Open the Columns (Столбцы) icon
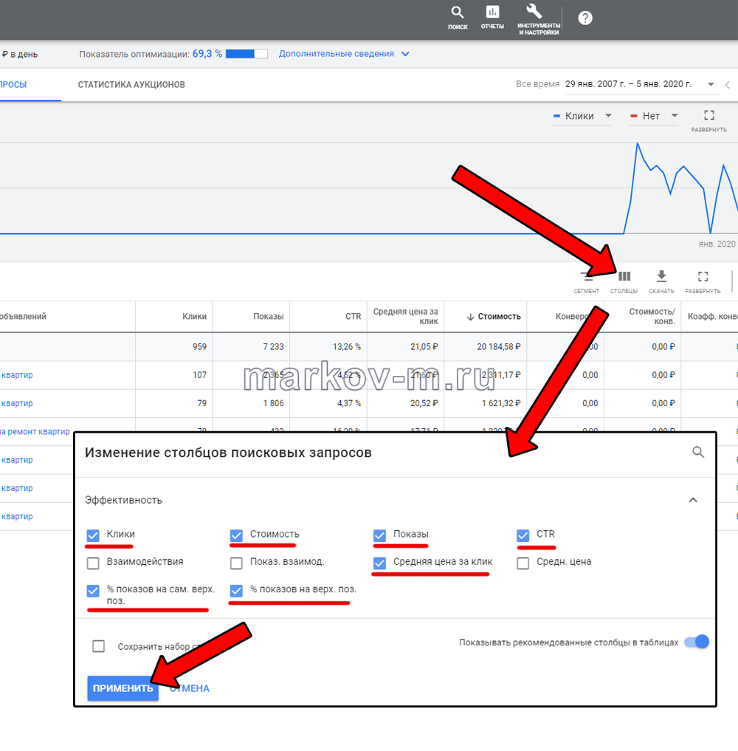Image resolution: width=738 pixels, height=751 pixels. (624, 277)
